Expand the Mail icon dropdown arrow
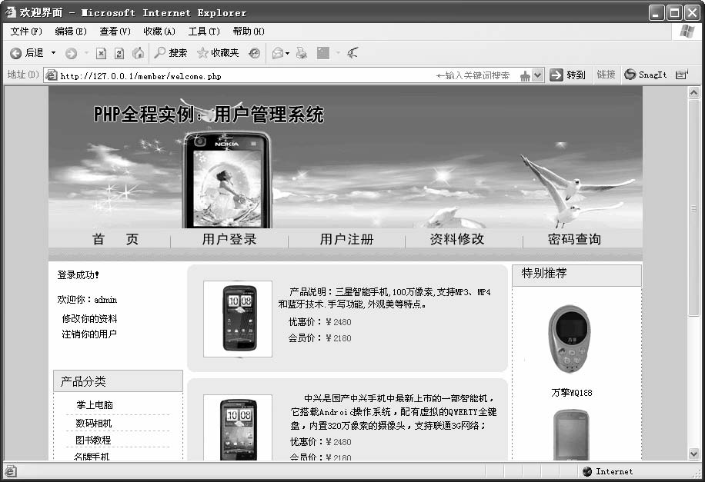Image resolution: width=705 pixels, height=482 pixels. click(x=288, y=54)
